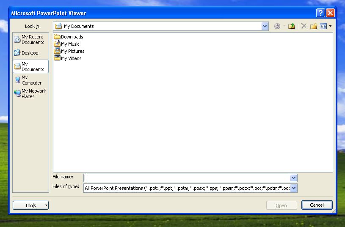Select the My Videos folder
This screenshot has width=345, height=227.
tap(71, 58)
